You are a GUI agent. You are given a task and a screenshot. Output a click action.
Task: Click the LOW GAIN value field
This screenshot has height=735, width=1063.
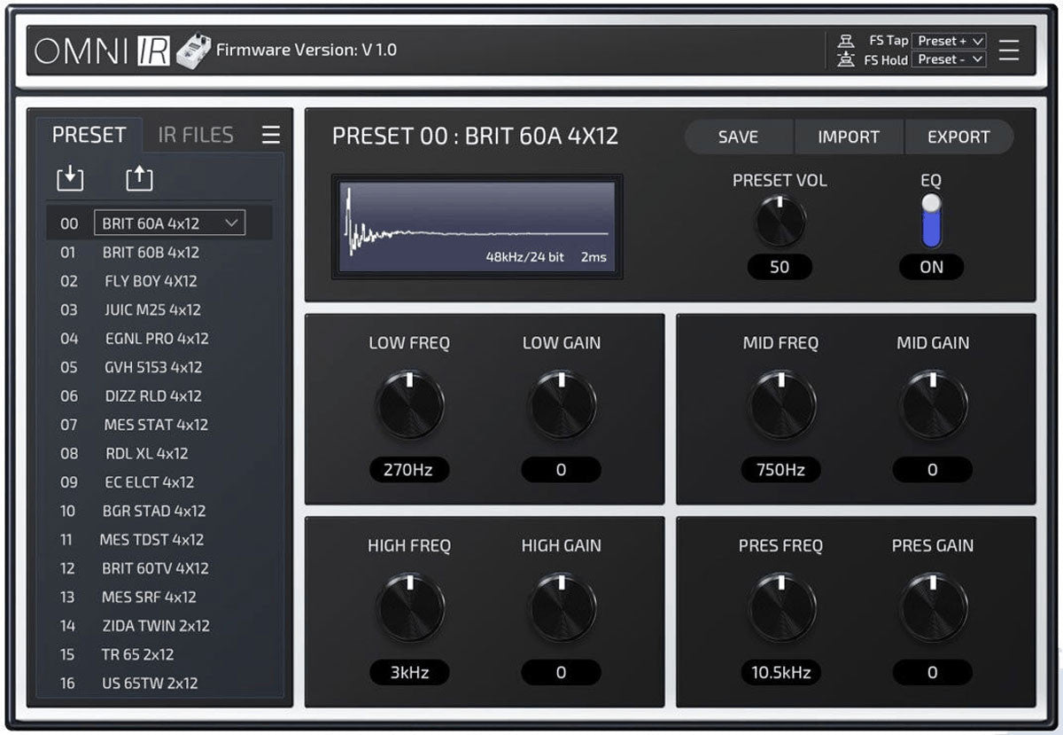[x=561, y=470]
